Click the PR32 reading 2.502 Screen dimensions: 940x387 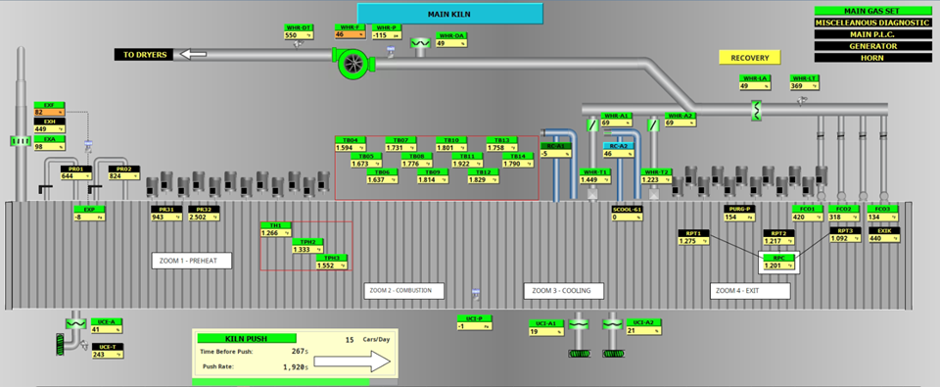204,218
